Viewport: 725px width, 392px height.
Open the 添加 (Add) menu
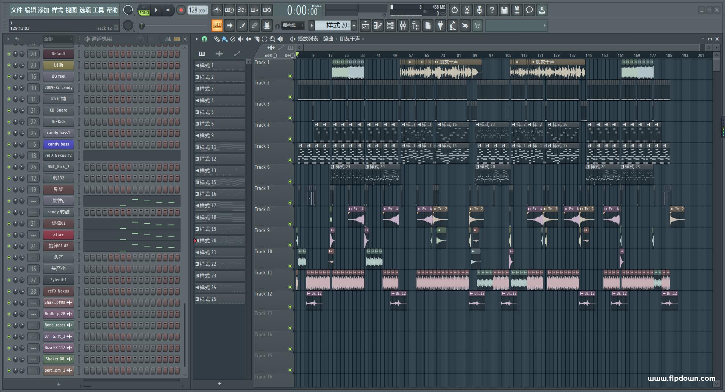(x=43, y=10)
